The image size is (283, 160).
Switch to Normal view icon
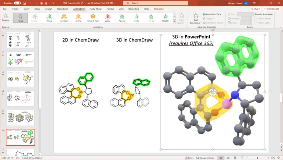point(221,158)
